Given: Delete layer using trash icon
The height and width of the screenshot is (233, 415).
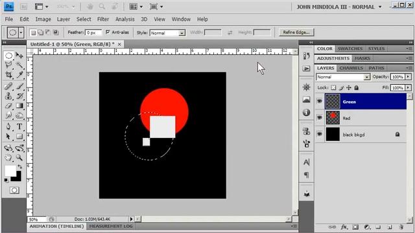Looking at the screenshot, I should coord(401,227).
